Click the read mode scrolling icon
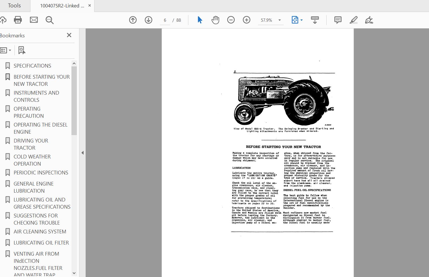429x277 pixels. 315,20
